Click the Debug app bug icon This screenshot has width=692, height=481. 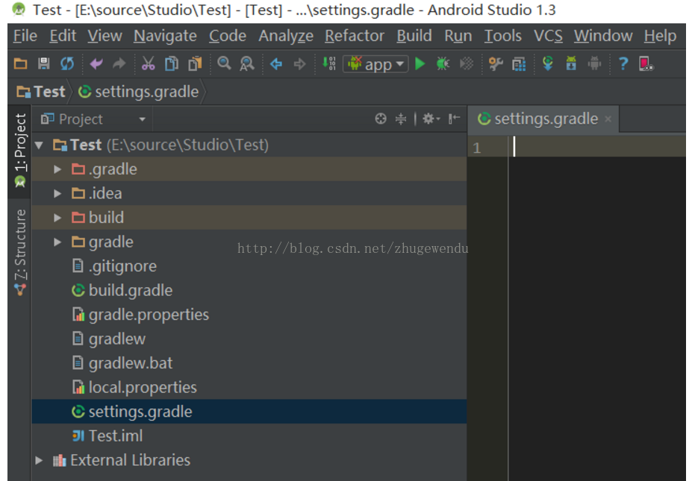point(443,64)
